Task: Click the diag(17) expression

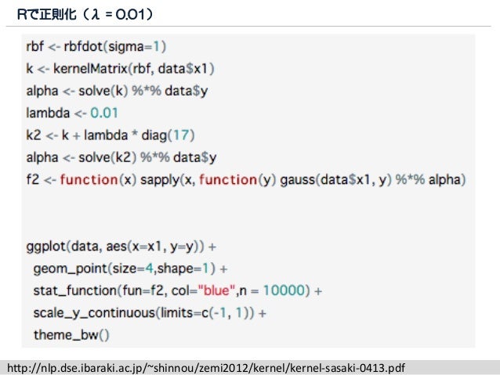Action: pos(168,135)
